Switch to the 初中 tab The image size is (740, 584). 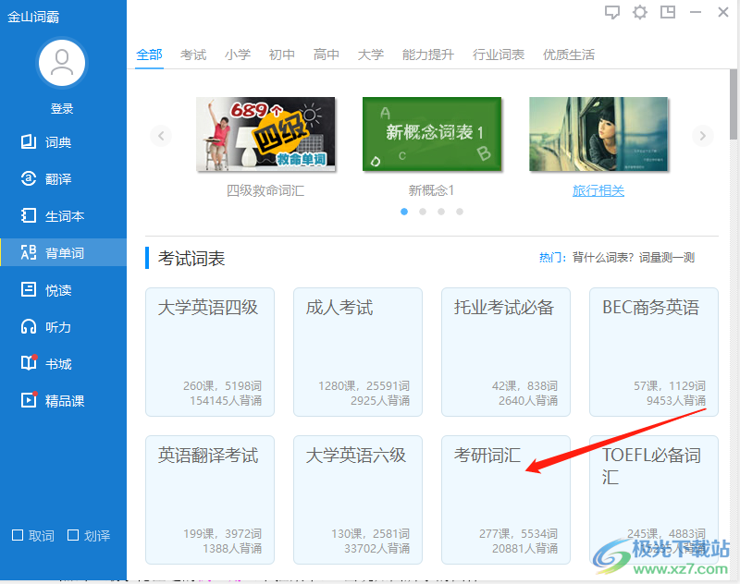(282, 55)
